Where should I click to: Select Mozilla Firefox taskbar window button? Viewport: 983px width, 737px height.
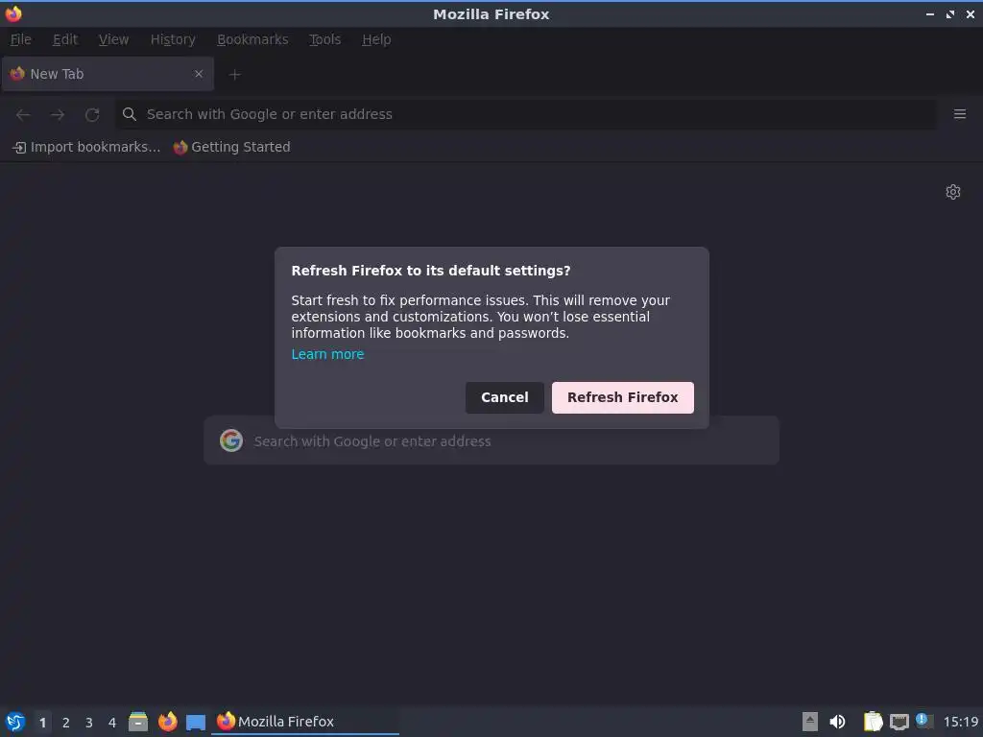tap(305, 722)
